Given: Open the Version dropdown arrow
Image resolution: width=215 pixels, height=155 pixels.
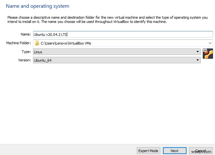Looking at the screenshot, I should [x=198, y=60].
